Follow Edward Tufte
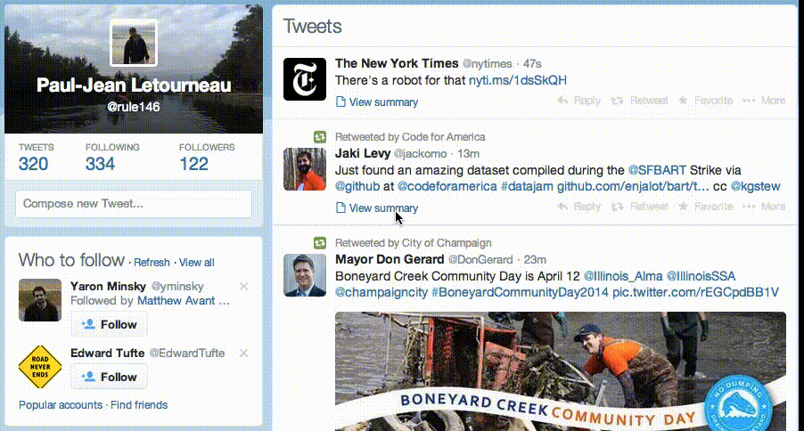Screen dimensions: 804x431 tap(109, 377)
